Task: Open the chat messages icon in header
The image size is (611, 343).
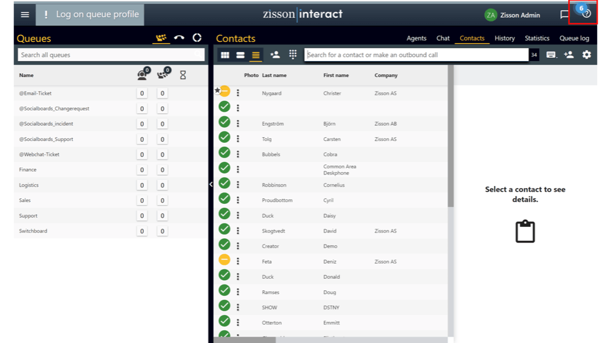Action: 565,15
